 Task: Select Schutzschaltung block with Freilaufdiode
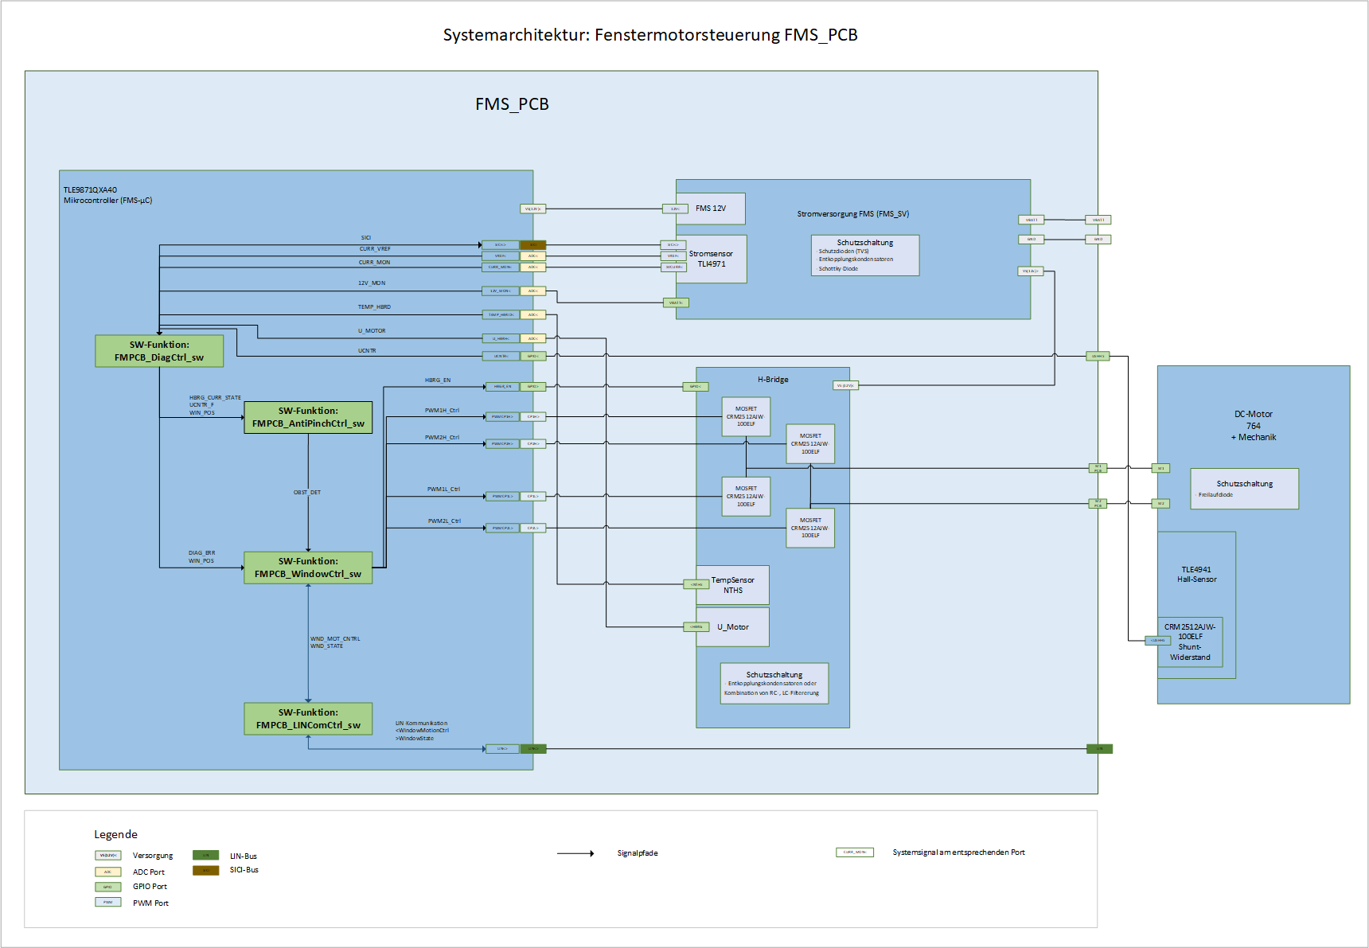(1245, 489)
